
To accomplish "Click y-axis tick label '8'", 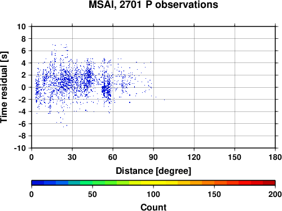I will [x=24, y=39].
